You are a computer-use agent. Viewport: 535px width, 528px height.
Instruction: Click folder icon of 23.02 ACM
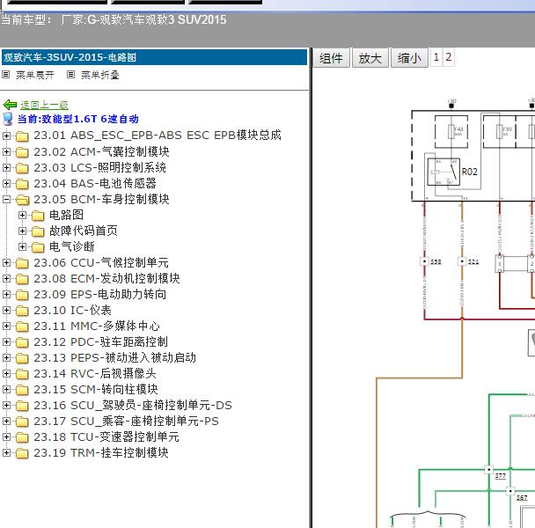(22, 152)
